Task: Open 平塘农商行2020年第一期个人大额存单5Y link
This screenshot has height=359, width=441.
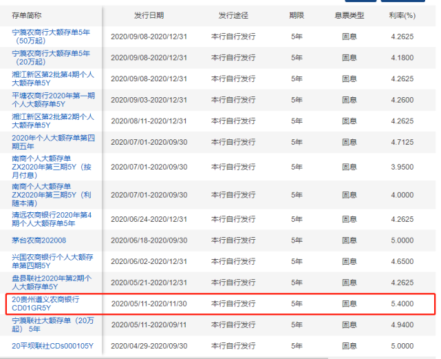Action: tap(53, 100)
